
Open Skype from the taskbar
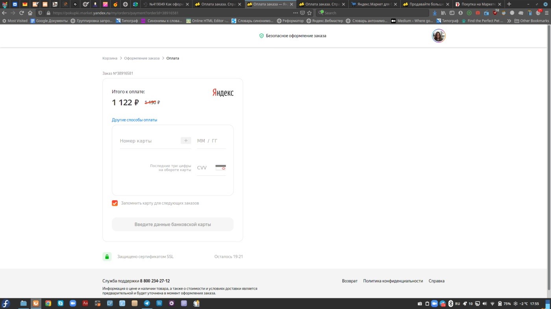(60, 303)
